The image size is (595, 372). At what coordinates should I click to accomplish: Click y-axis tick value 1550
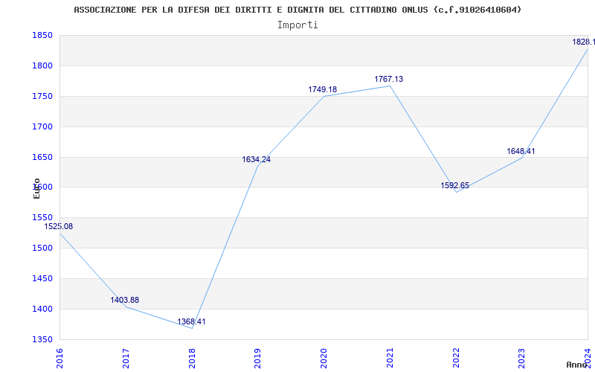click(x=42, y=218)
